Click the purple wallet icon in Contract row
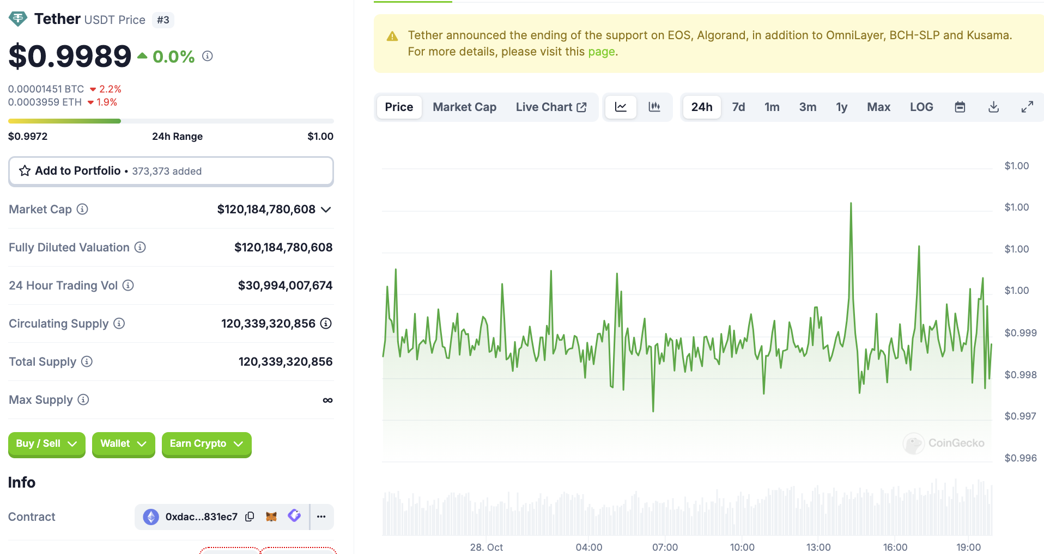The width and height of the screenshot is (1044, 554). (x=294, y=515)
